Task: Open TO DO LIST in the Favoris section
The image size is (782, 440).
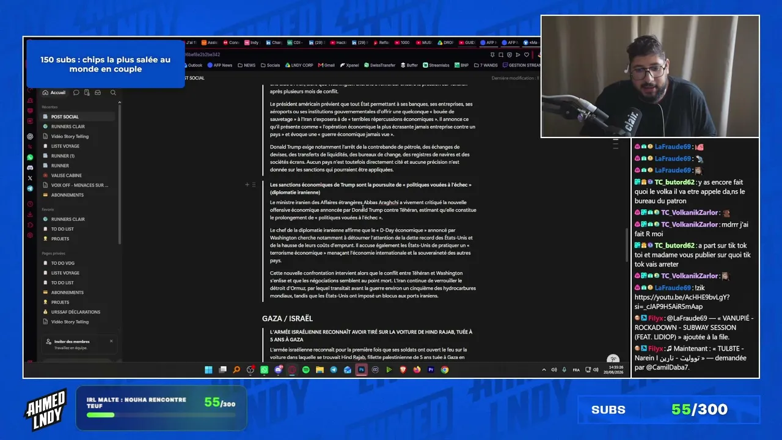Action: pyautogui.click(x=78, y=229)
